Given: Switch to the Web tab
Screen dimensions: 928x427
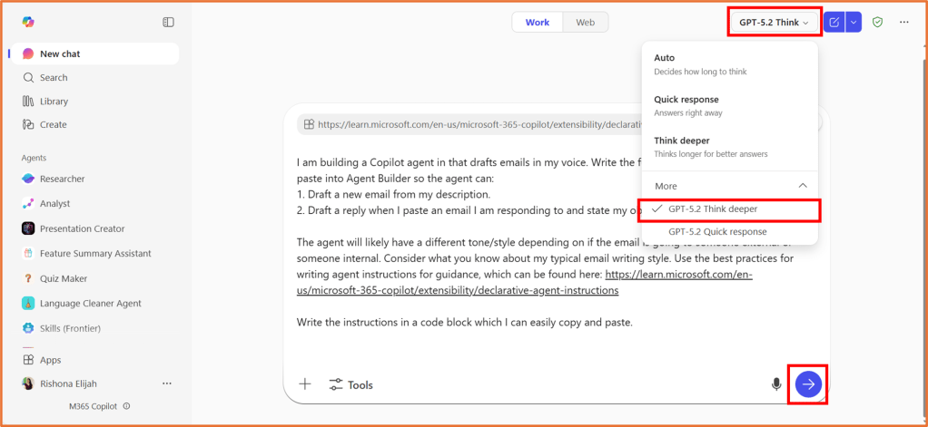Looking at the screenshot, I should tap(585, 23).
